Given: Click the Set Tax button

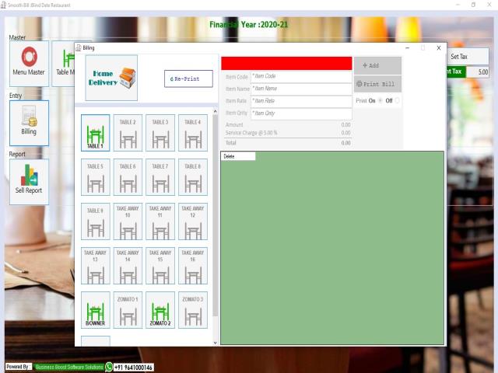Looking at the screenshot, I should 468,57.
